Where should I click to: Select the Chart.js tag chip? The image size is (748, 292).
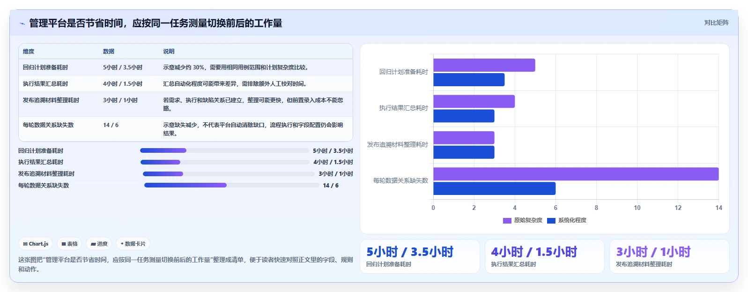point(36,244)
